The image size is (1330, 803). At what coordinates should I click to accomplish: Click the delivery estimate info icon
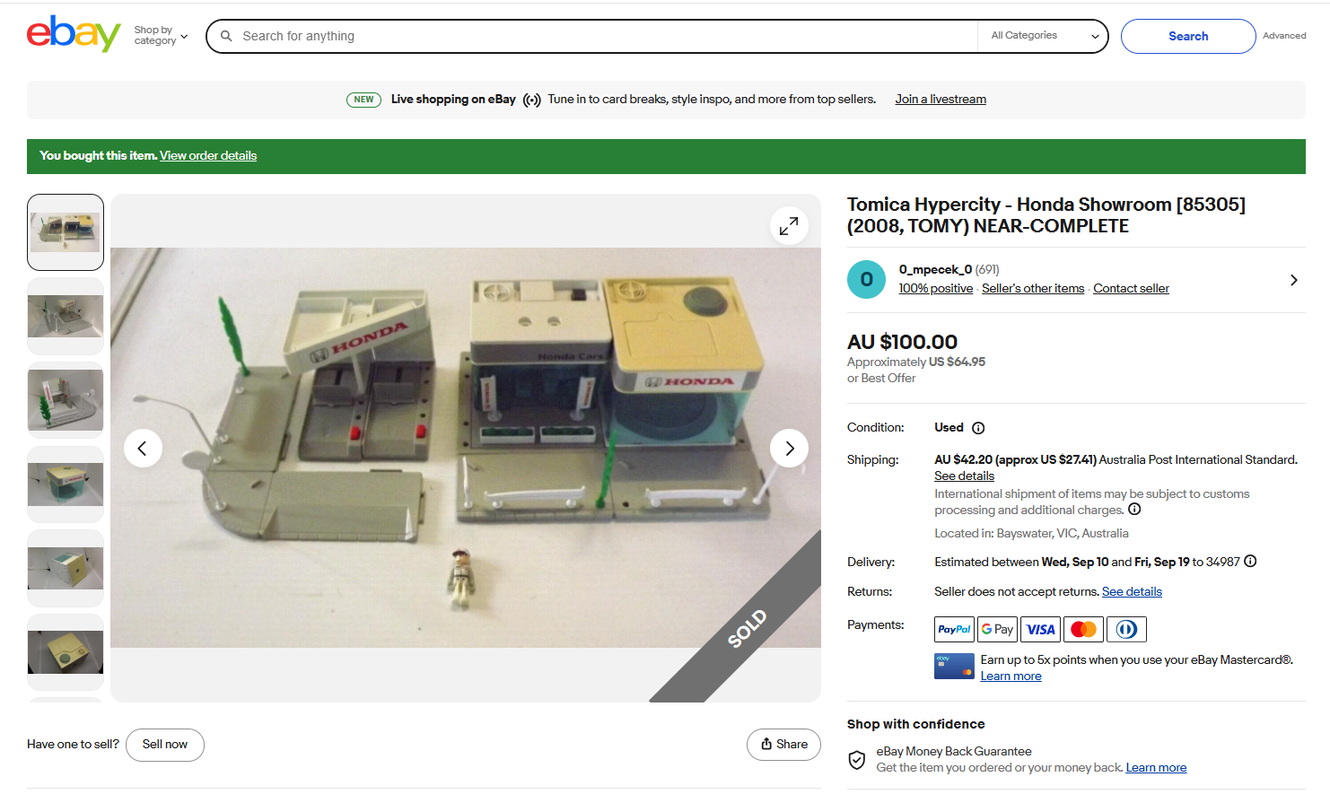[x=1250, y=562]
